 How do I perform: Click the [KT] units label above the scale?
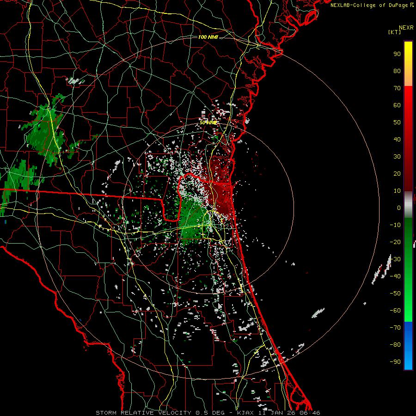(394, 32)
